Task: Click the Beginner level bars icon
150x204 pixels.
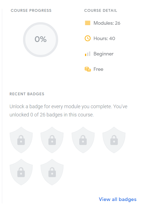Action: (88, 54)
